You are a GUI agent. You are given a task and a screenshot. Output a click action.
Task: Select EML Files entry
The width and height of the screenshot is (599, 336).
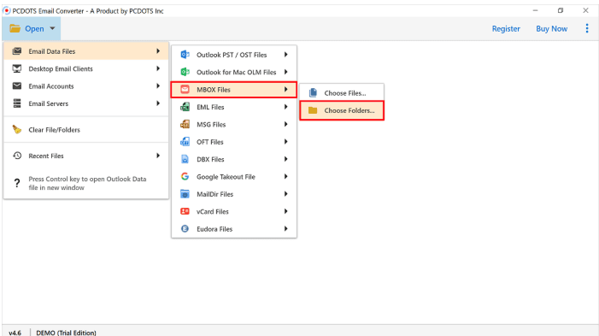point(234,107)
